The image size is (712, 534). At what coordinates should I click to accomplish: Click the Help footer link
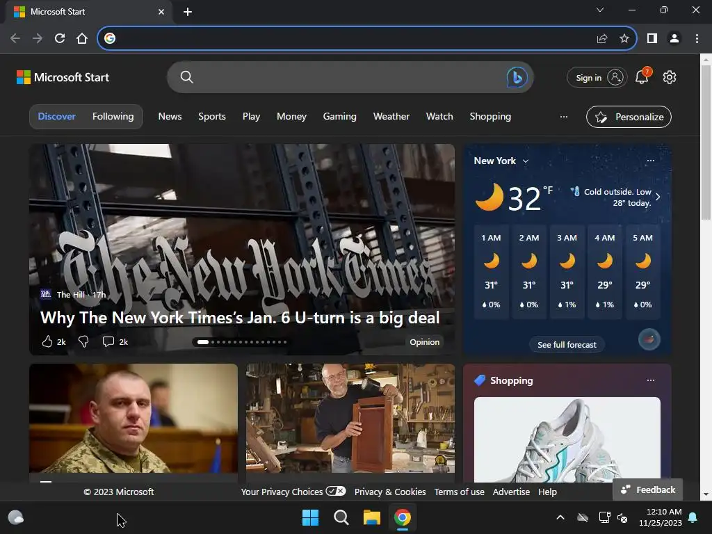pyautogui.click(x=548, y=492)
